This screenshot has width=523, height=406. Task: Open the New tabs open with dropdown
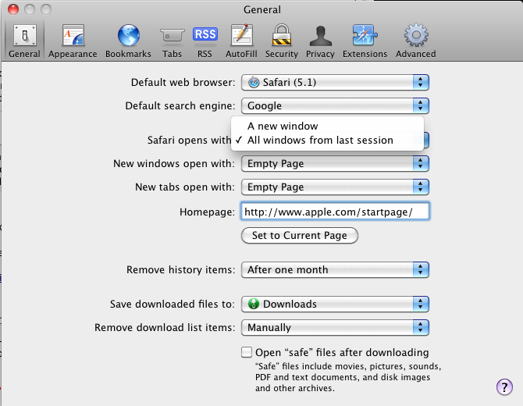click(x=335, y=187)
